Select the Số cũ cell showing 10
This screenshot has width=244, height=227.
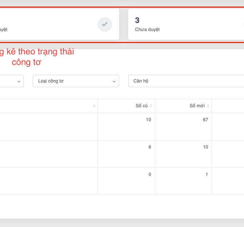148,120
